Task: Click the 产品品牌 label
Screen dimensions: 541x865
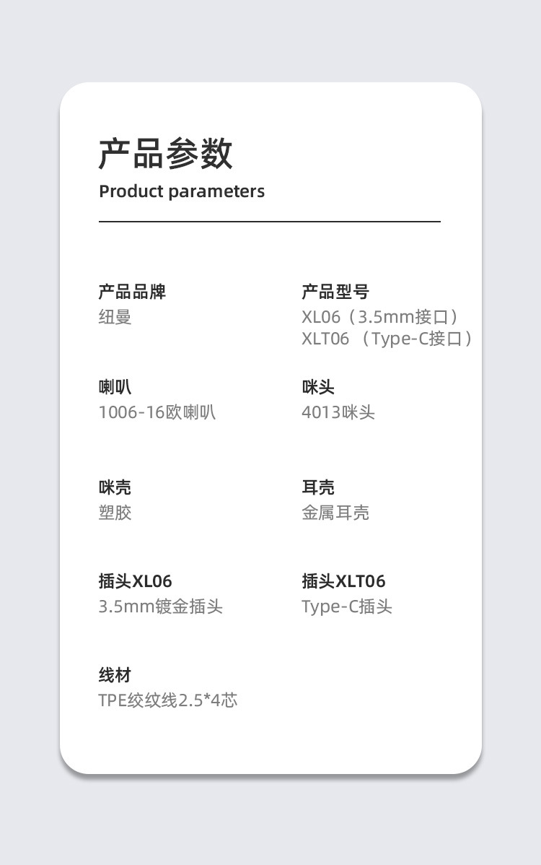Action: pos(132,292)
